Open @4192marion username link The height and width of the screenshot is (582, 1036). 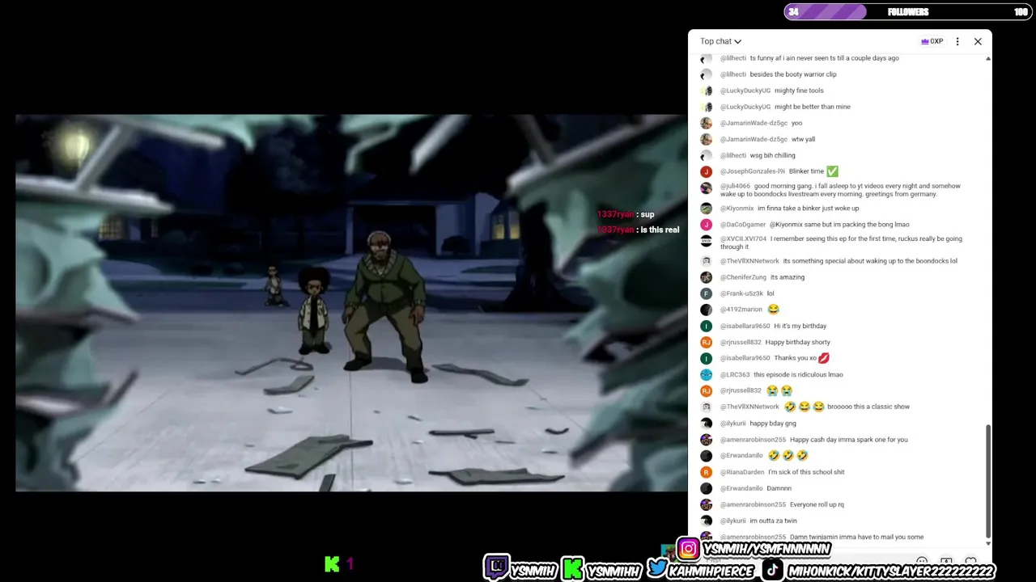[741, 310]
